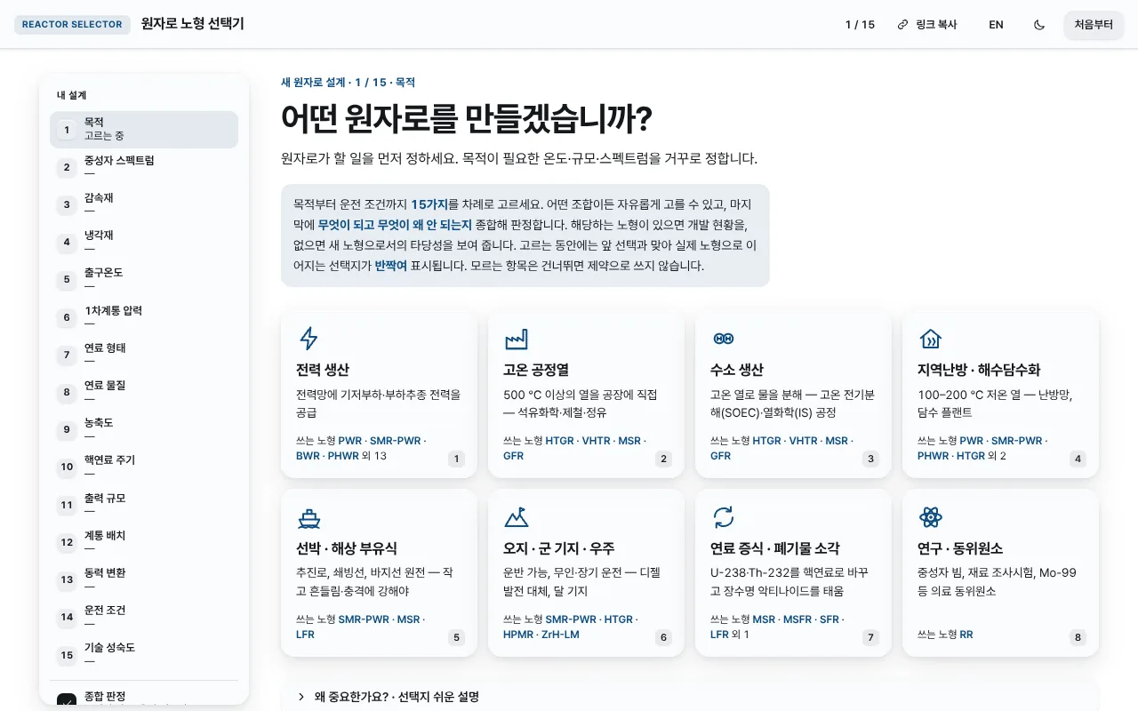Click the lightning bolt icon for 전력 생산
Image resolution: width=1138 pixels, height=711 pixels.
pyautogui.click(x=309, y=339)
